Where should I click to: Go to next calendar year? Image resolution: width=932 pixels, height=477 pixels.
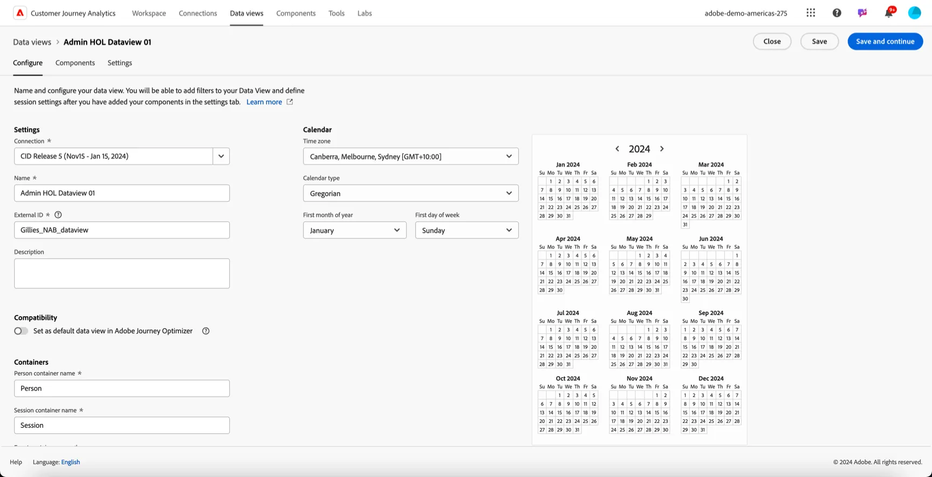[x=662, y=149]
